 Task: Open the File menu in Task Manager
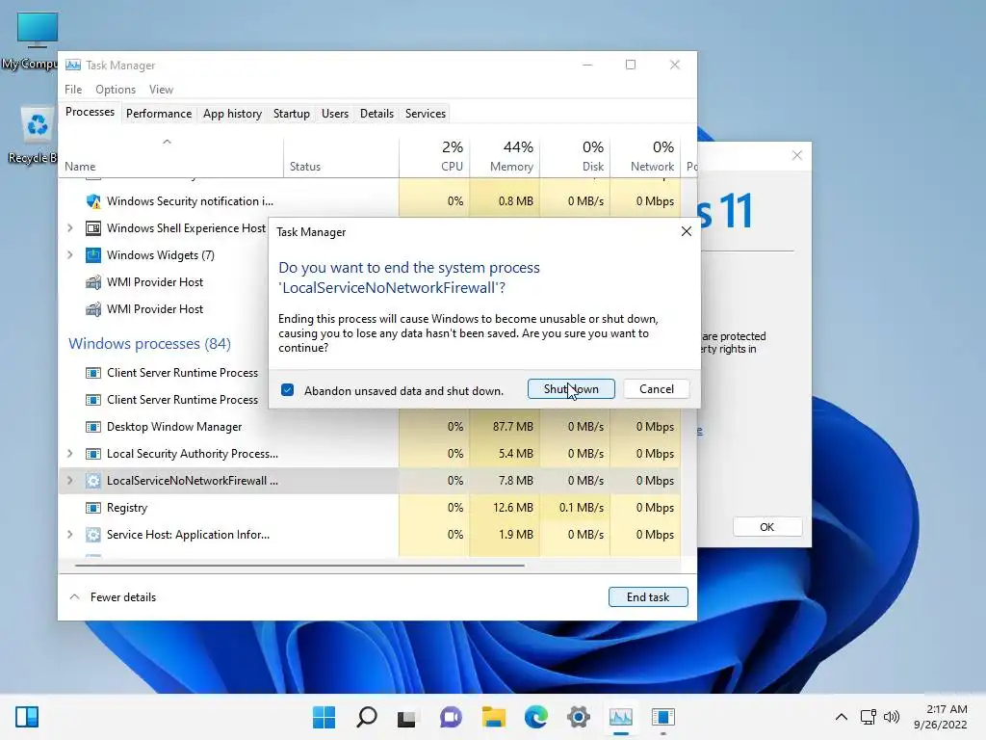click(73, 90)
